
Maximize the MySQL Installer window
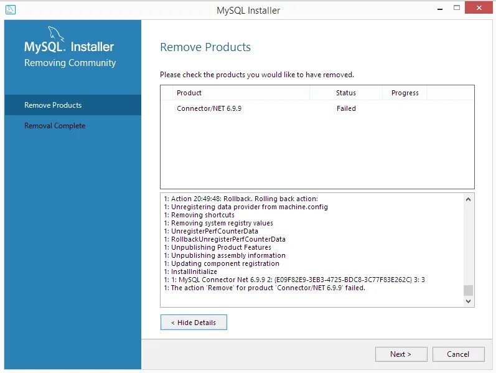click(456, 8)
